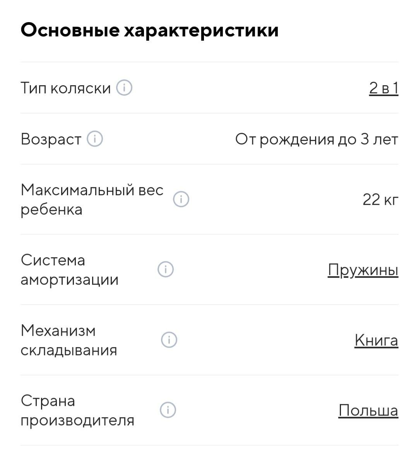View info icon beside Страна производителя
Image resolution: width=418 pixels, height=471 pixels.
coord(168,410)
